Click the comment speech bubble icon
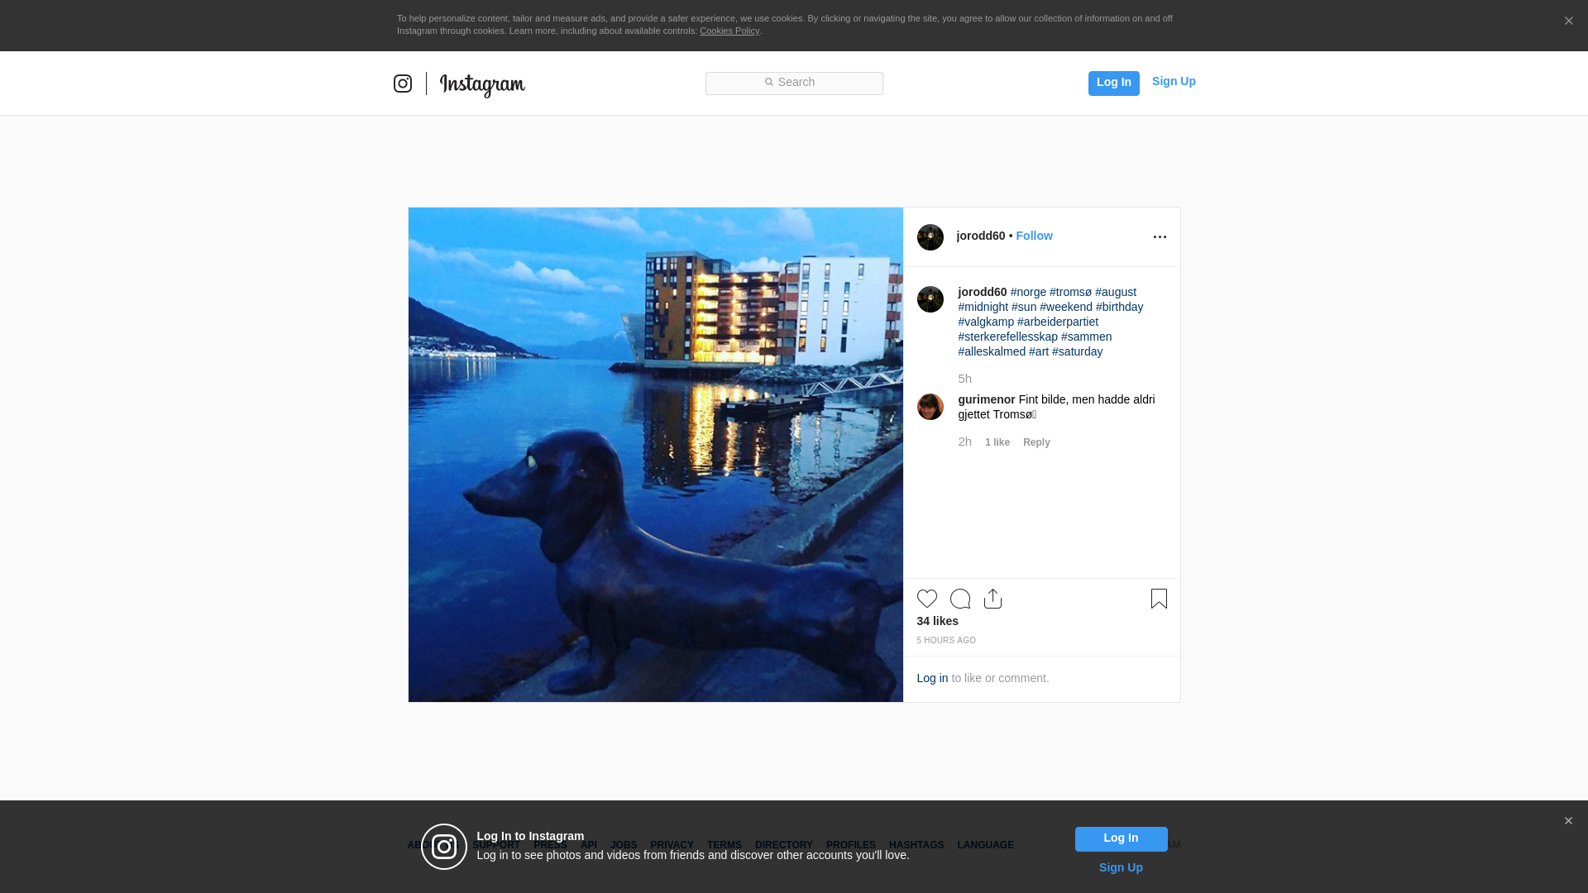 click(959, 599)
